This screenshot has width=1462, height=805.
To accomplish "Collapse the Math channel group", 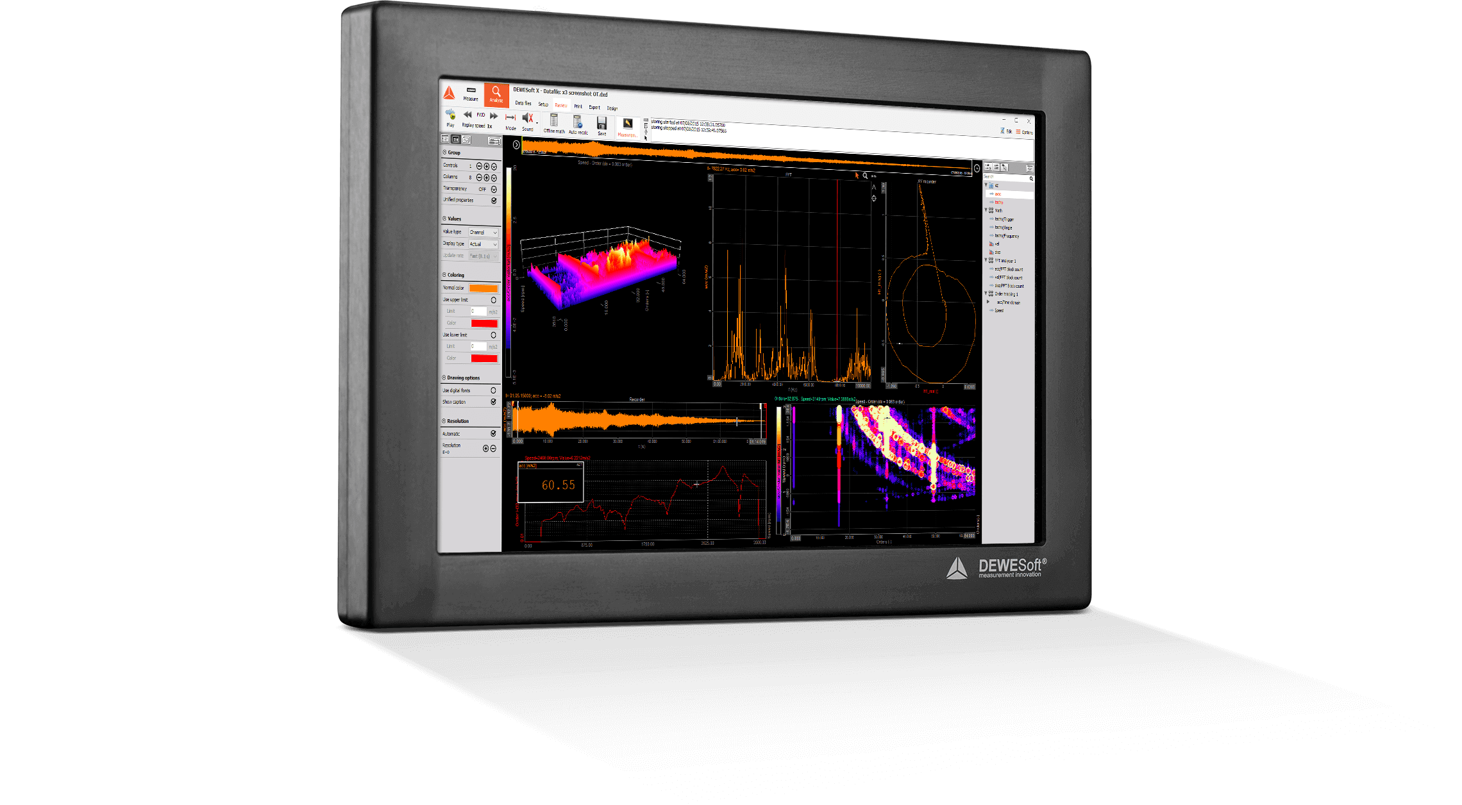I will point(986,210).
